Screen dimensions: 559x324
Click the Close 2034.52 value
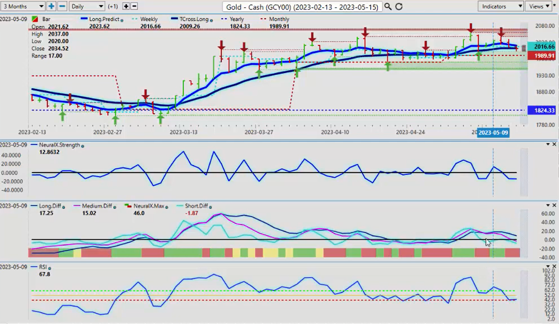58,48
